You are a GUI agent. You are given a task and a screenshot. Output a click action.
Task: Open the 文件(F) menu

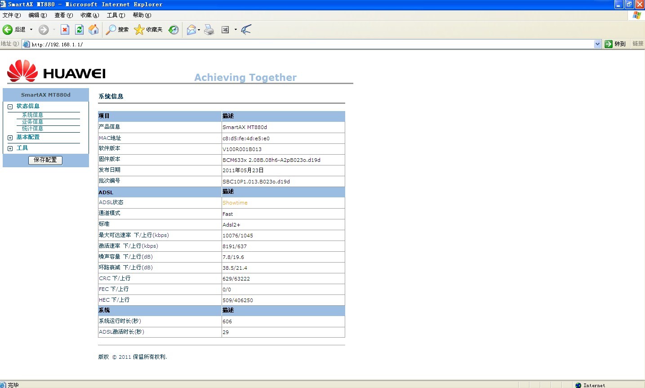[12, 15]
